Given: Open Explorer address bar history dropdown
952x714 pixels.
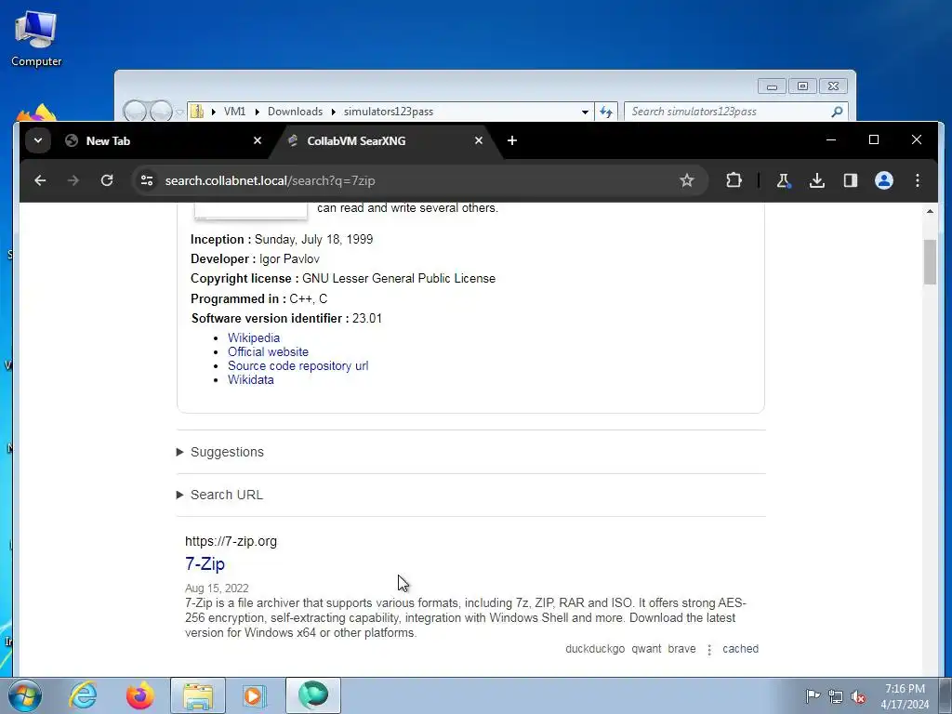Looking at the screenshot, I should pos(585,112).
